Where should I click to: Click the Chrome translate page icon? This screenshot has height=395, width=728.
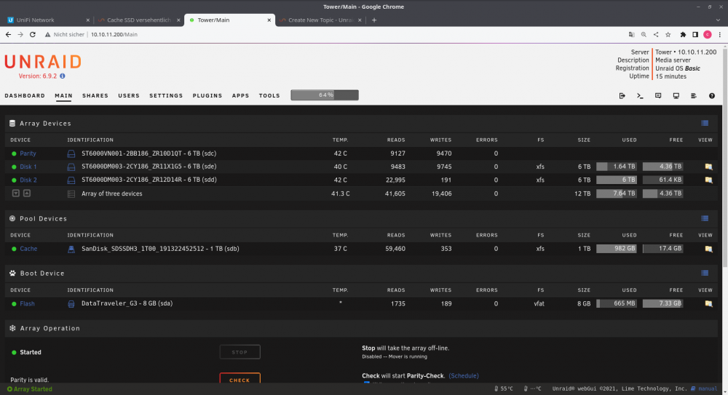click(x=631, y=34)
